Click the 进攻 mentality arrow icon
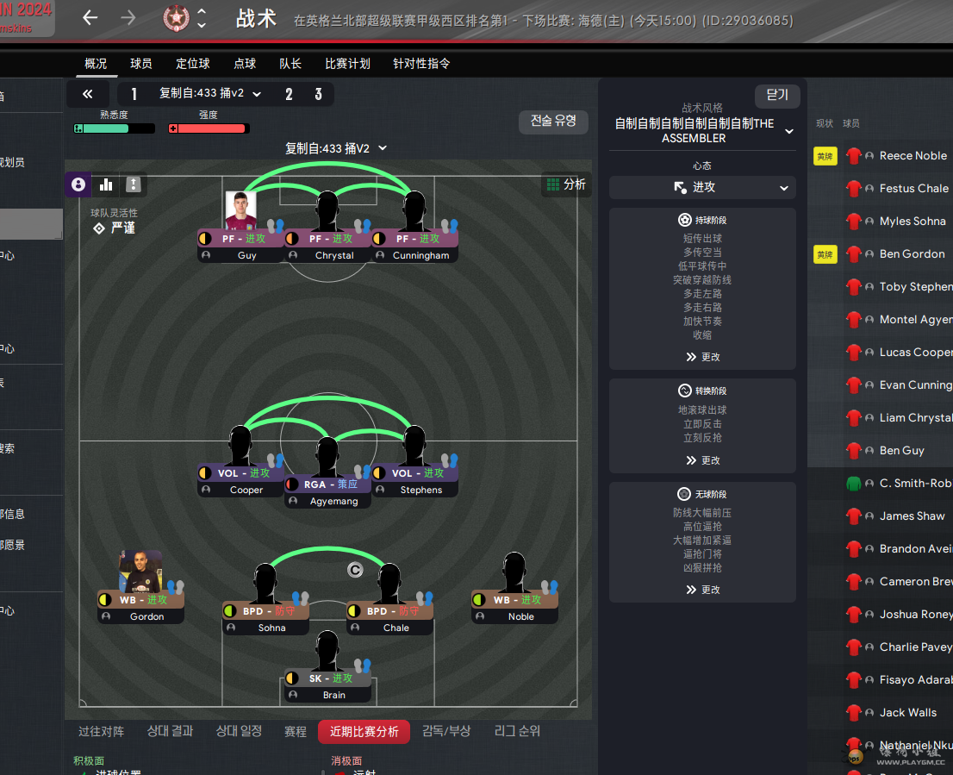Image resolution: width=953 pixels, height=775 pixels. coord(680,186)
